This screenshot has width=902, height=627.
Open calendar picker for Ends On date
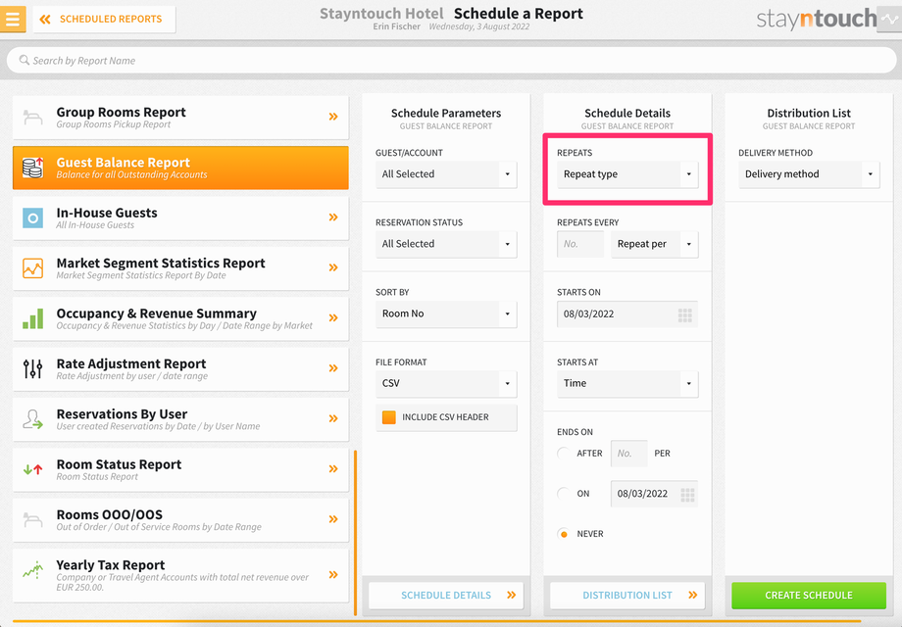(687, 494)
